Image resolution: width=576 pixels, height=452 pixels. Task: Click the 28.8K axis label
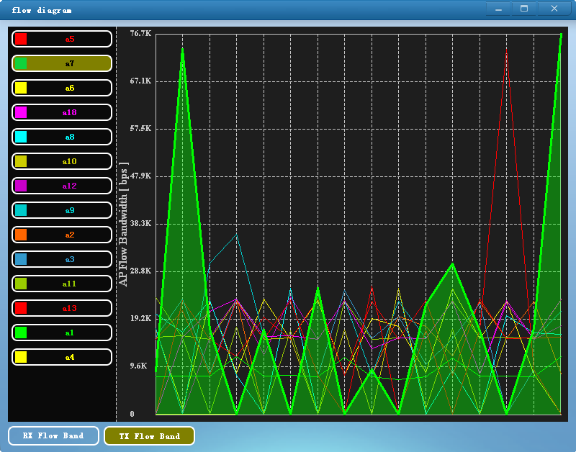(140, 271)
